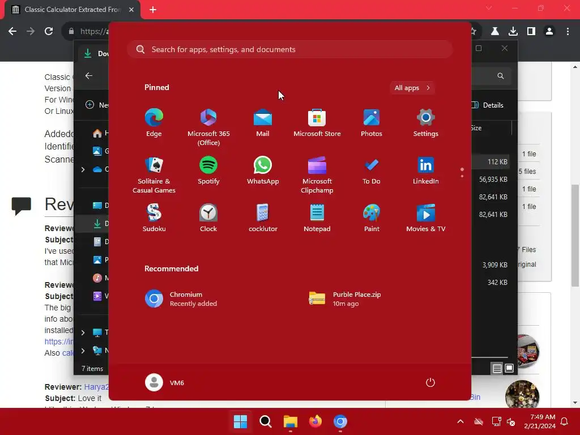The image size is (580, 435).
Task: Open Settings from the Start menu
Action: (426, 123)
